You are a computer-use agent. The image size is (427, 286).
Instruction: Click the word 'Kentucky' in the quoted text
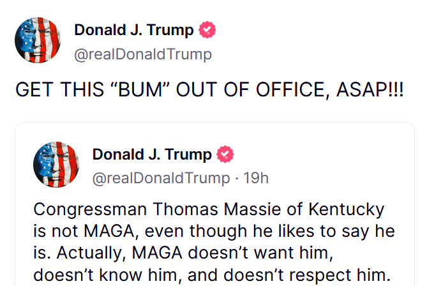point(347,210)
